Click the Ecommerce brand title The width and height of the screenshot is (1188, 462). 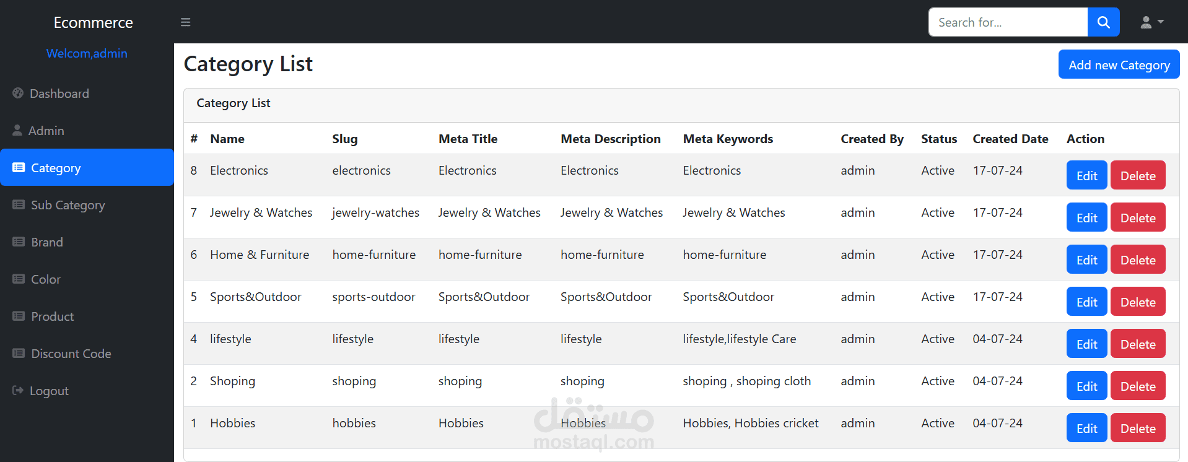pyautogui.click(x=93, y=23)
